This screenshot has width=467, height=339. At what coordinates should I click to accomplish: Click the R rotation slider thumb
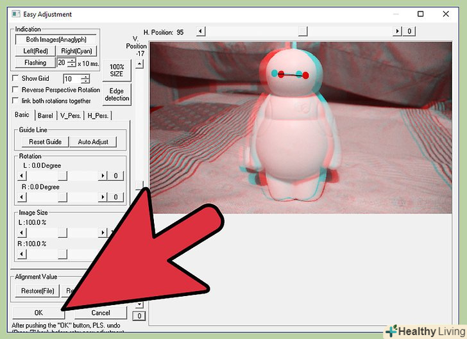click(x=63, y=197)
